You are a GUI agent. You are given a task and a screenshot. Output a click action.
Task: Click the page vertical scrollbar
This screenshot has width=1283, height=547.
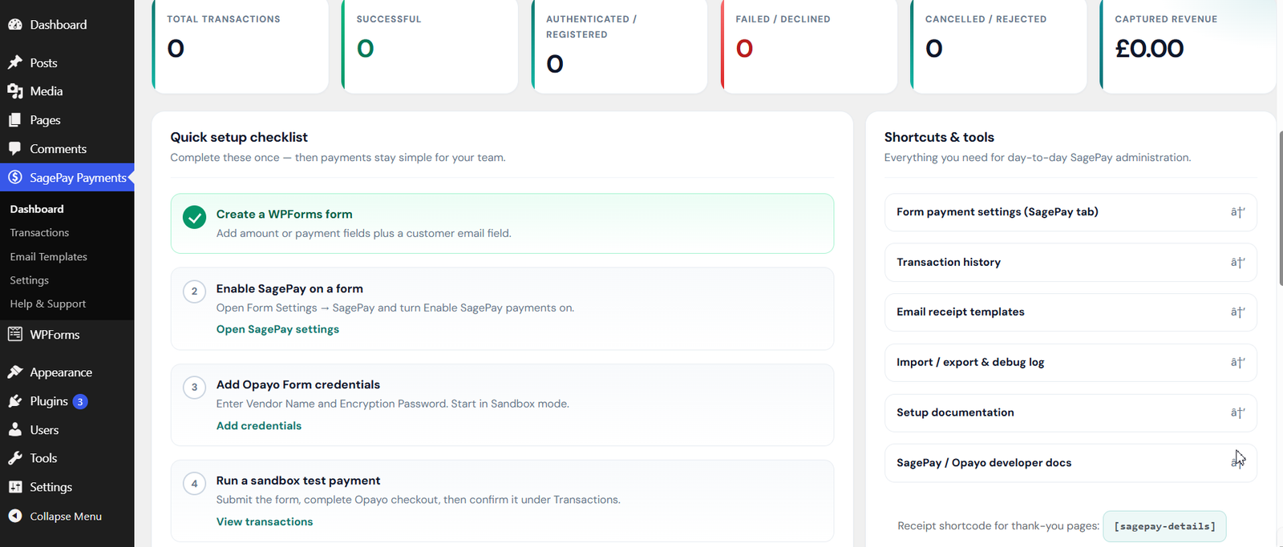pos(1280,207)
